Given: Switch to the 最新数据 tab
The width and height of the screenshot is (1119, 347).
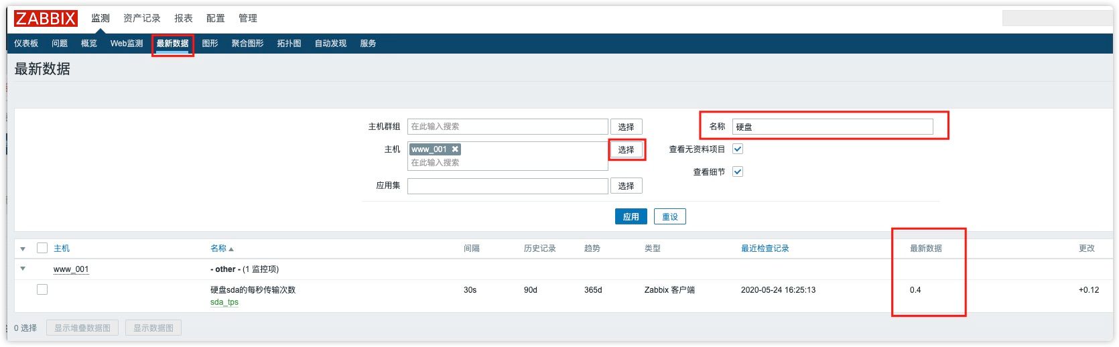Looking at the screenshot, I should pyautogui.click(x=173, y=44).
